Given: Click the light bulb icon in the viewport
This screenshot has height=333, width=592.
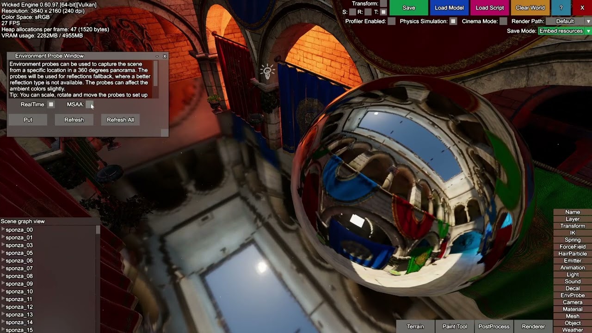Looking at the screenshot, I should click(267, 71).
